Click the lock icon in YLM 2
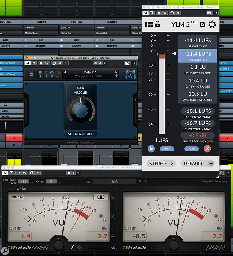The height and width of the screenshot is (256, 233). [157, 24]
